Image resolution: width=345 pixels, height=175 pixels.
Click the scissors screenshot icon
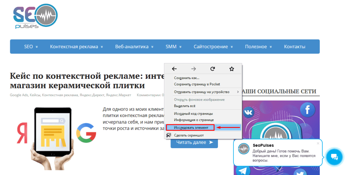point(168,135)
